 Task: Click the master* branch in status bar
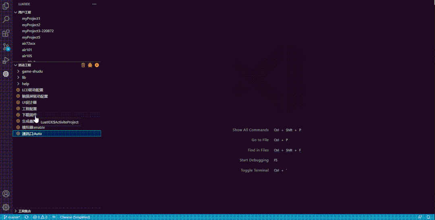click(x=12, y=217)
